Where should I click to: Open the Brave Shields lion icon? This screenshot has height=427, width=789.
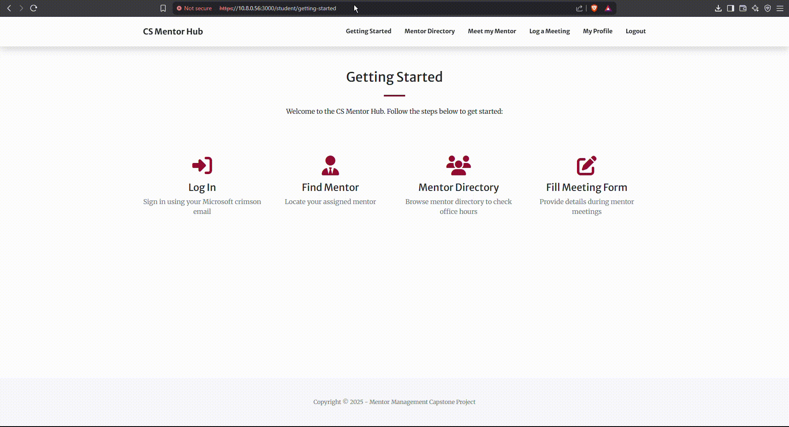594,8
